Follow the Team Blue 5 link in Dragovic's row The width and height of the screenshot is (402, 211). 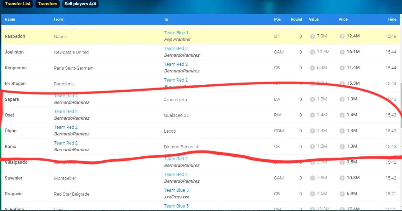[176, 190]
